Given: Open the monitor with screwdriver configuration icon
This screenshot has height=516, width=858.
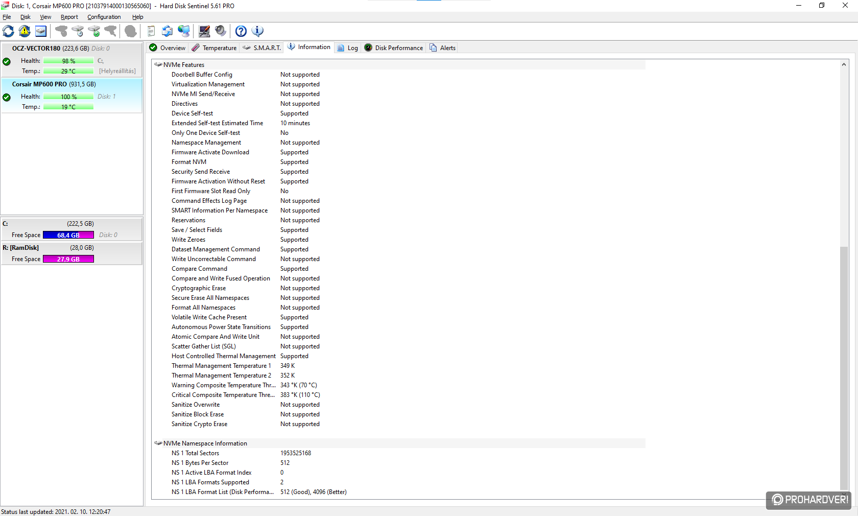Looking at the screenshot, I should (x=204, y=31).
